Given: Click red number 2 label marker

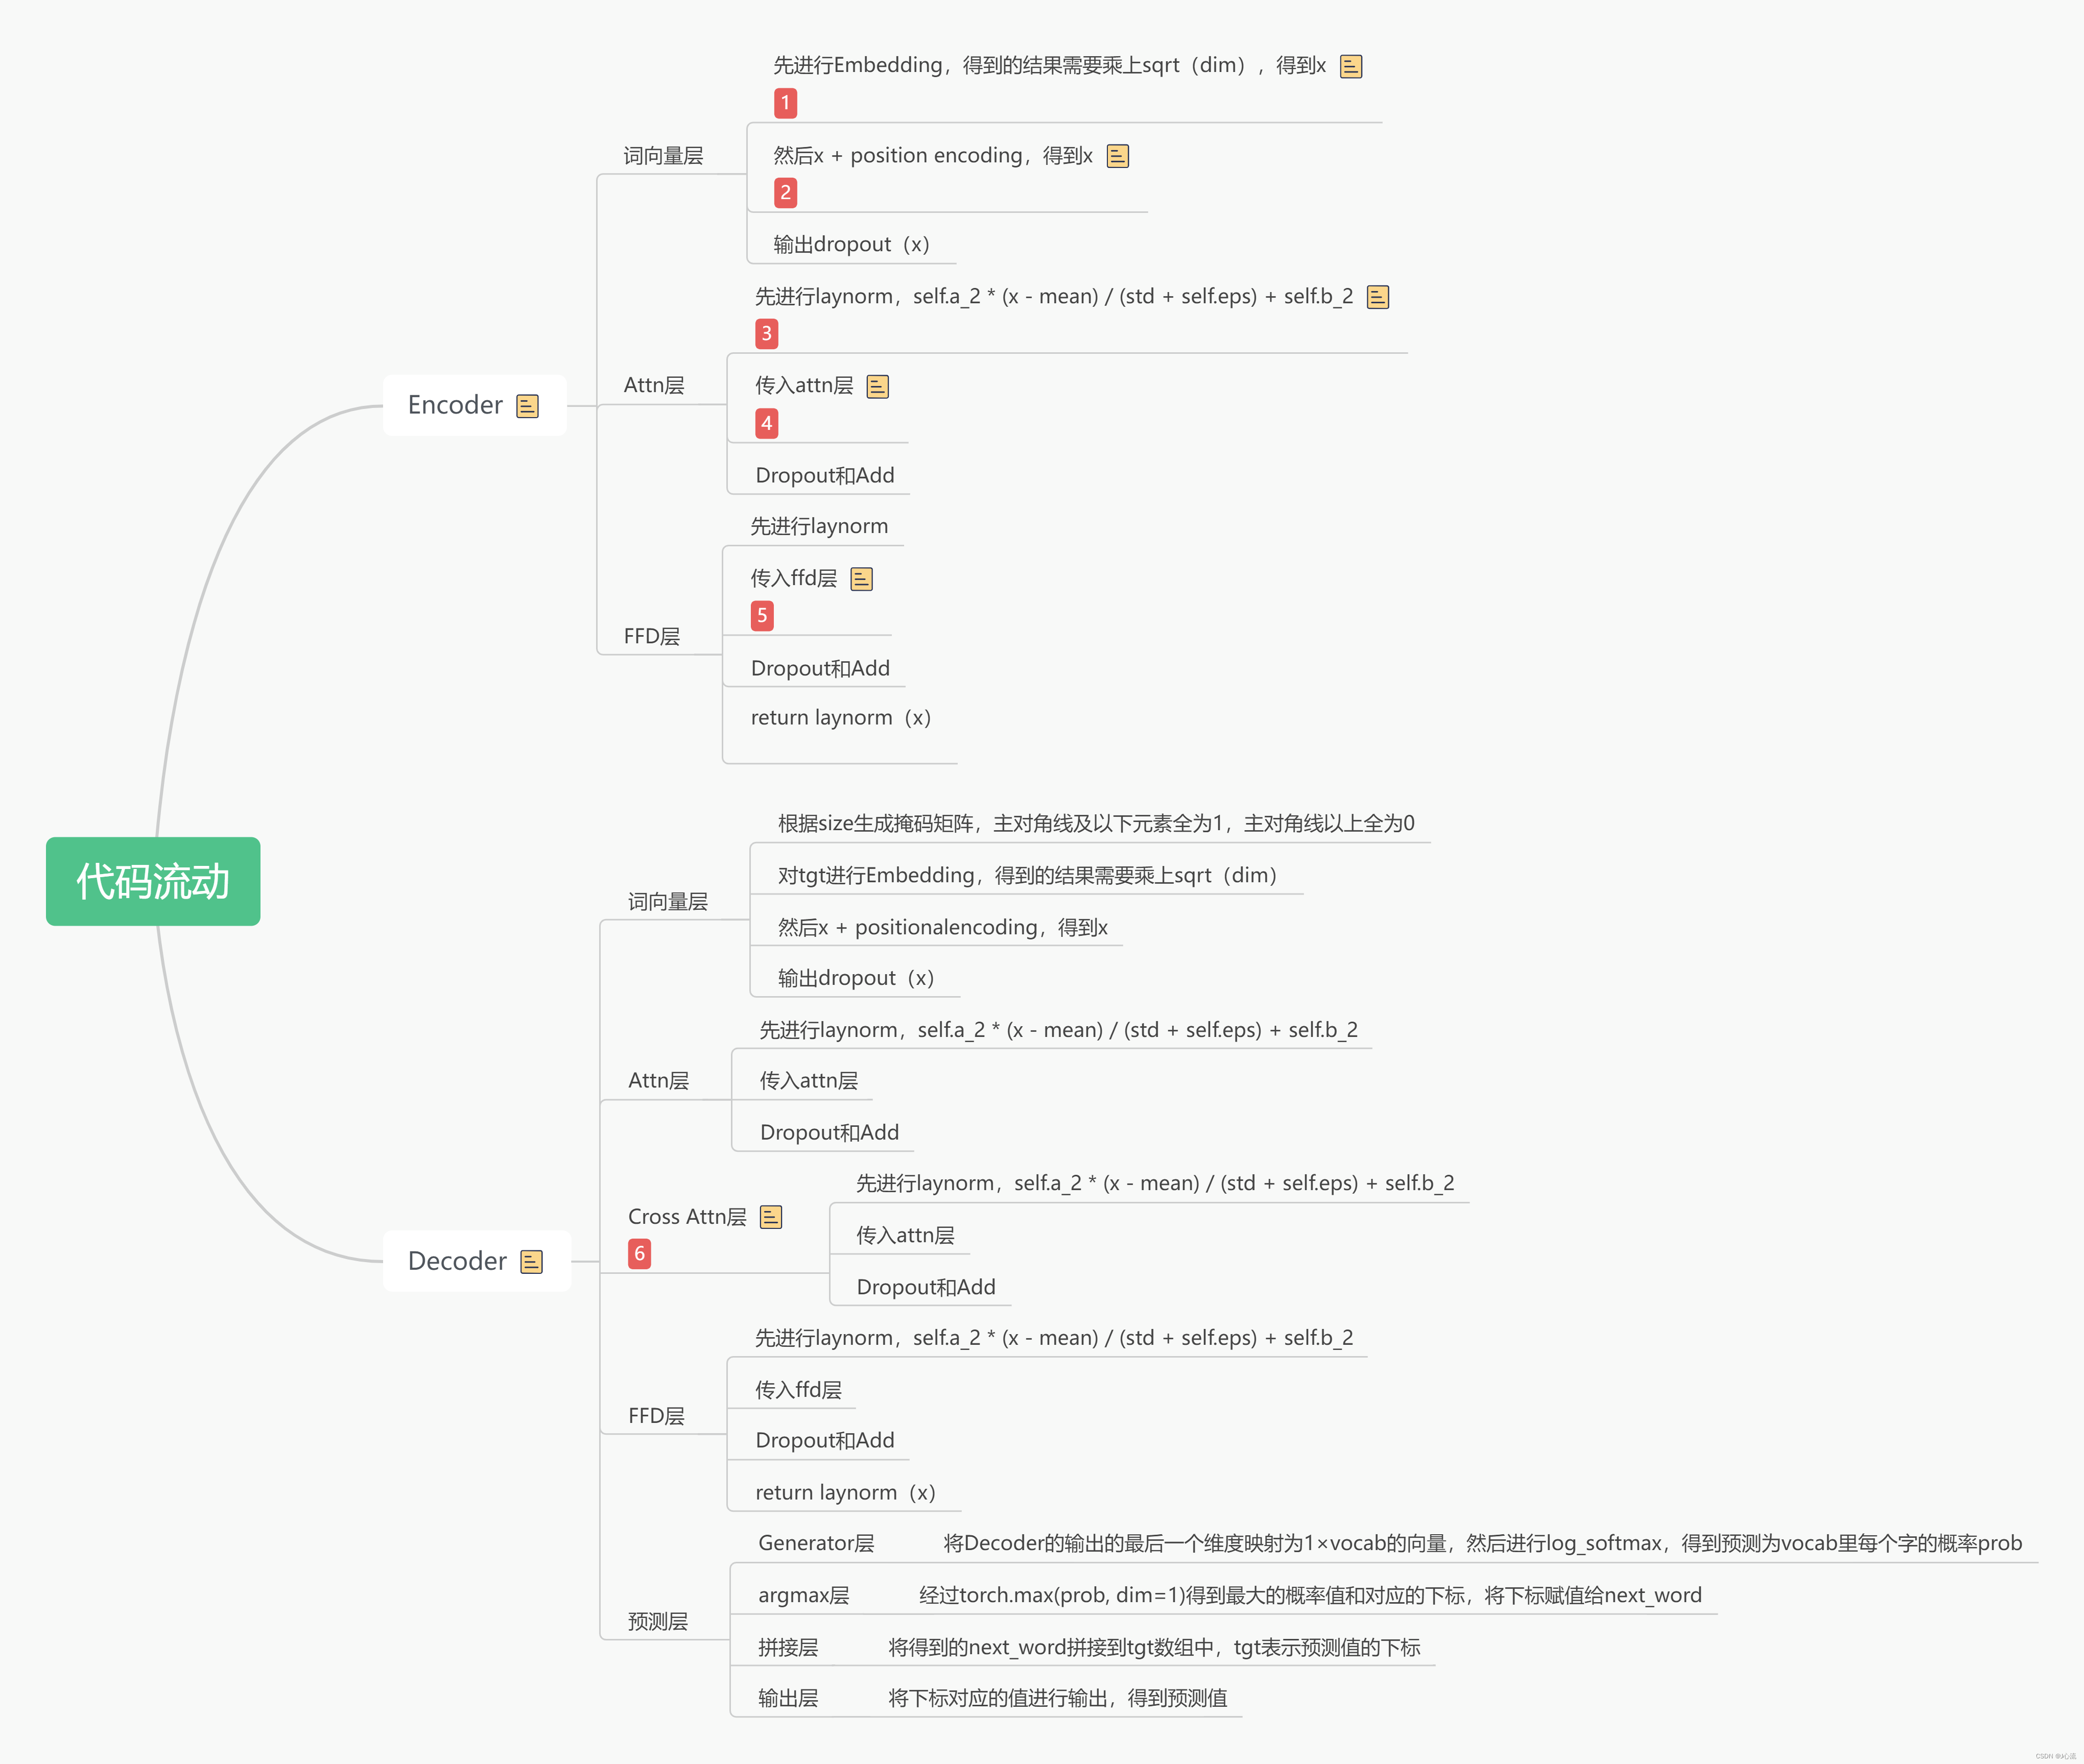Looking at the screenshot, I should tap(786, 192).
